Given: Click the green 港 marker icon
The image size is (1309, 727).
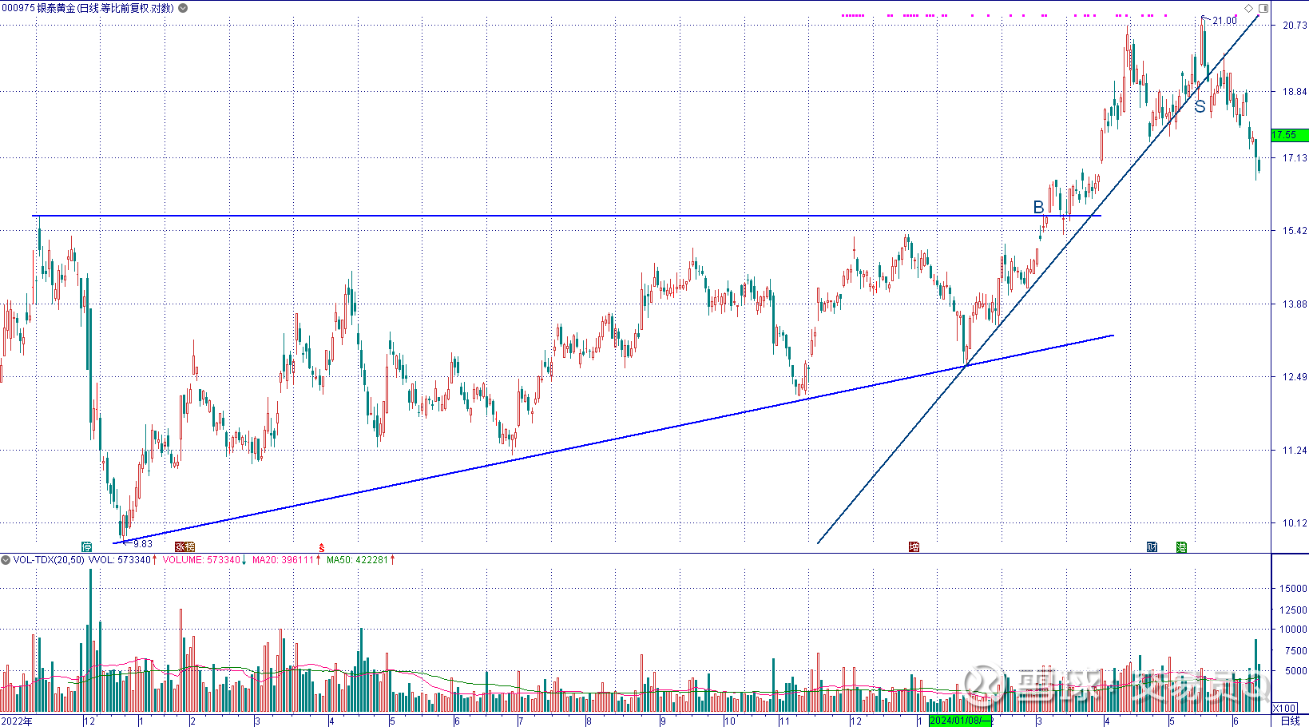Looking at the screenshot, I should click(x=1181, y=546).
